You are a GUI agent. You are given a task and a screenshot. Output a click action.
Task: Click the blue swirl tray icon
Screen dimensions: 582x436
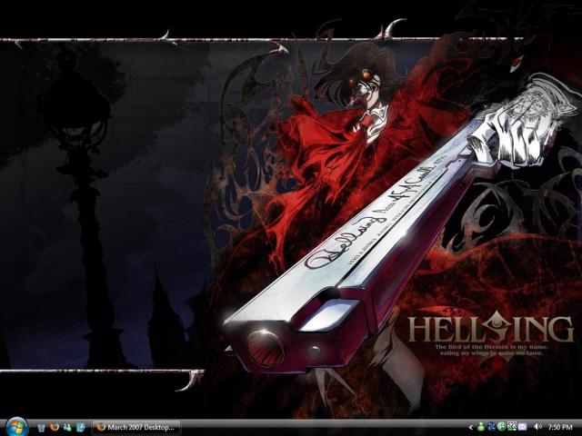(491, 427)
